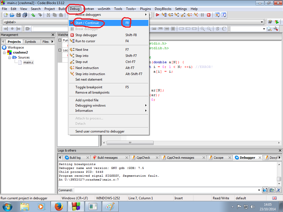Click the Next line toolbar icon
This screenshot has width=283, height=212.
[x=171, y=15]
